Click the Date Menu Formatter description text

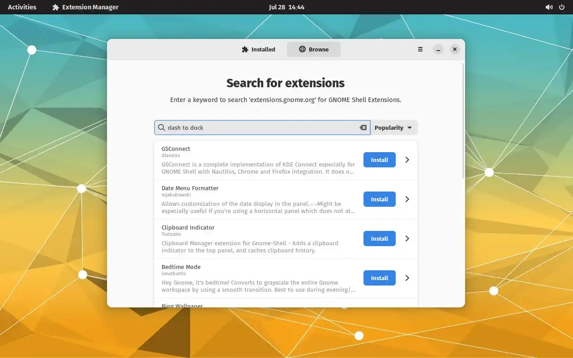[x=258, y=207]
